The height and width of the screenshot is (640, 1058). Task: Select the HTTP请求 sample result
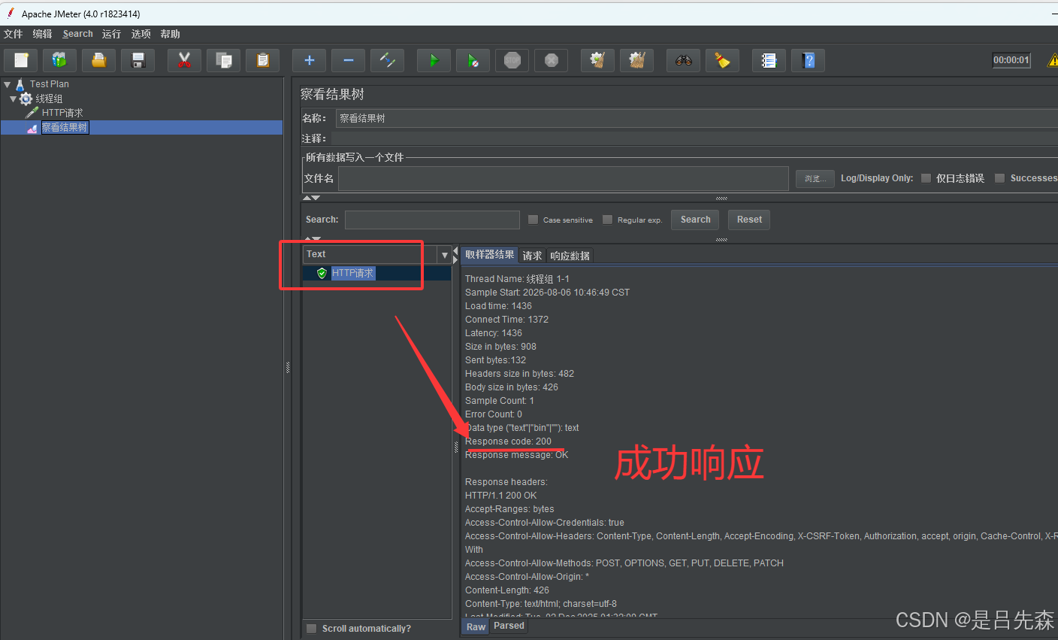(x=353, y=273)
